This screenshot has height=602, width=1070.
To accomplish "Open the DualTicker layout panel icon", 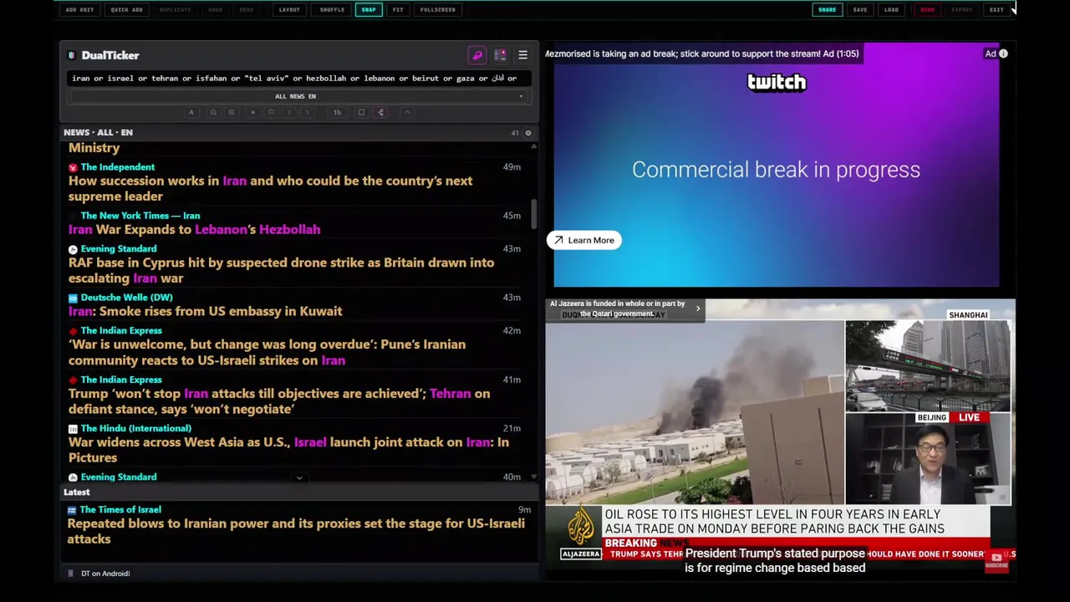I will click(500, 55).
